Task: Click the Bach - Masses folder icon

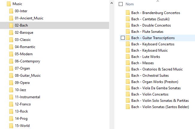Action: click(128, 63)
